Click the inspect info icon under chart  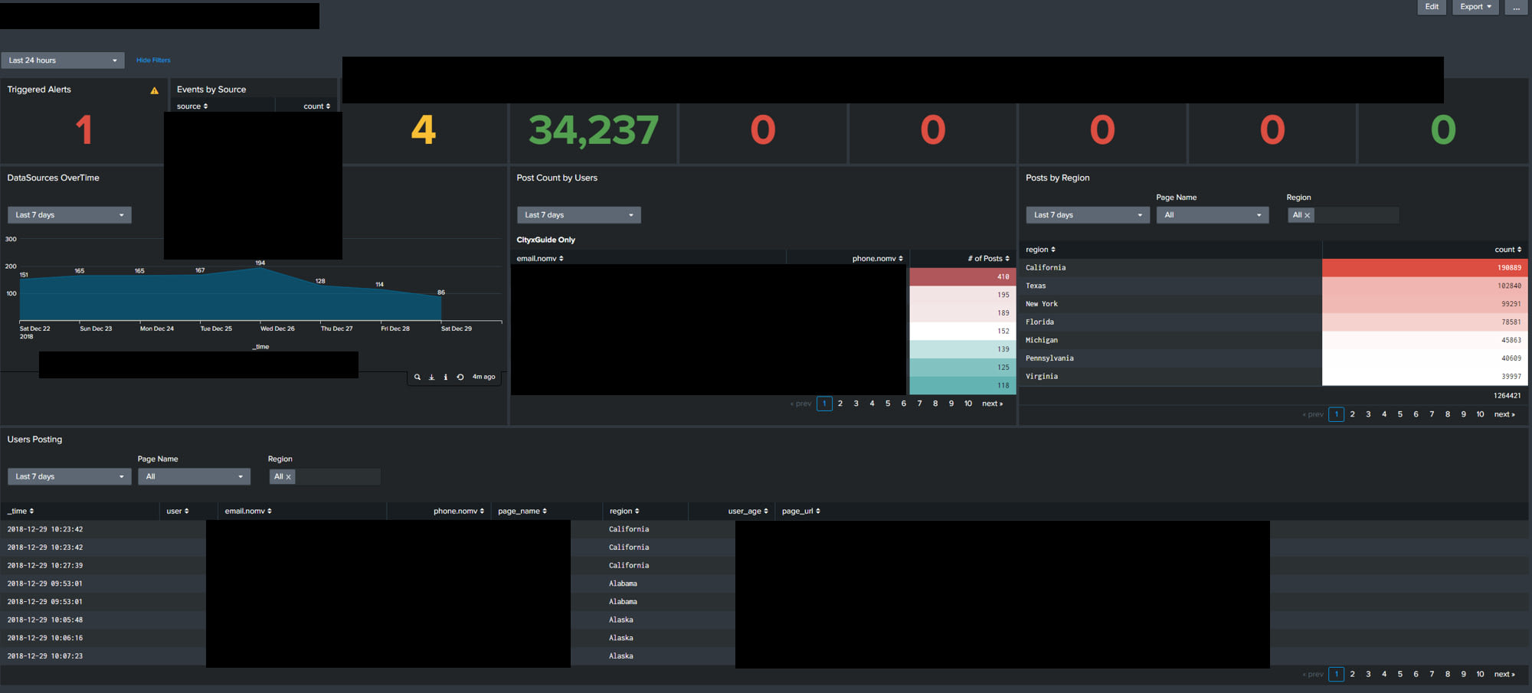pos(446,377)
